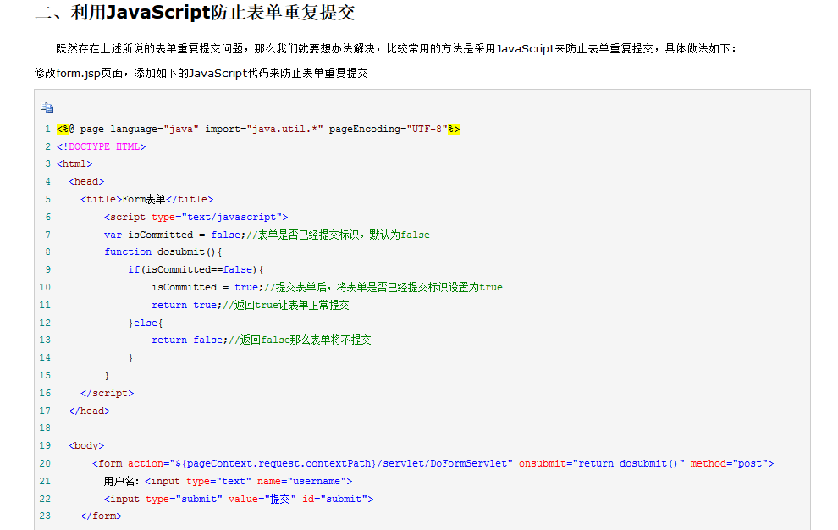This screenshot has width=838, height=530.
Task: Click the comment '//返回true让表单正常提交'
Action: (x=286, y=305)
